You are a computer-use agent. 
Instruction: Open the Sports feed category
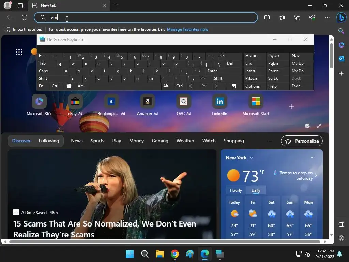(x=97, y=141)
